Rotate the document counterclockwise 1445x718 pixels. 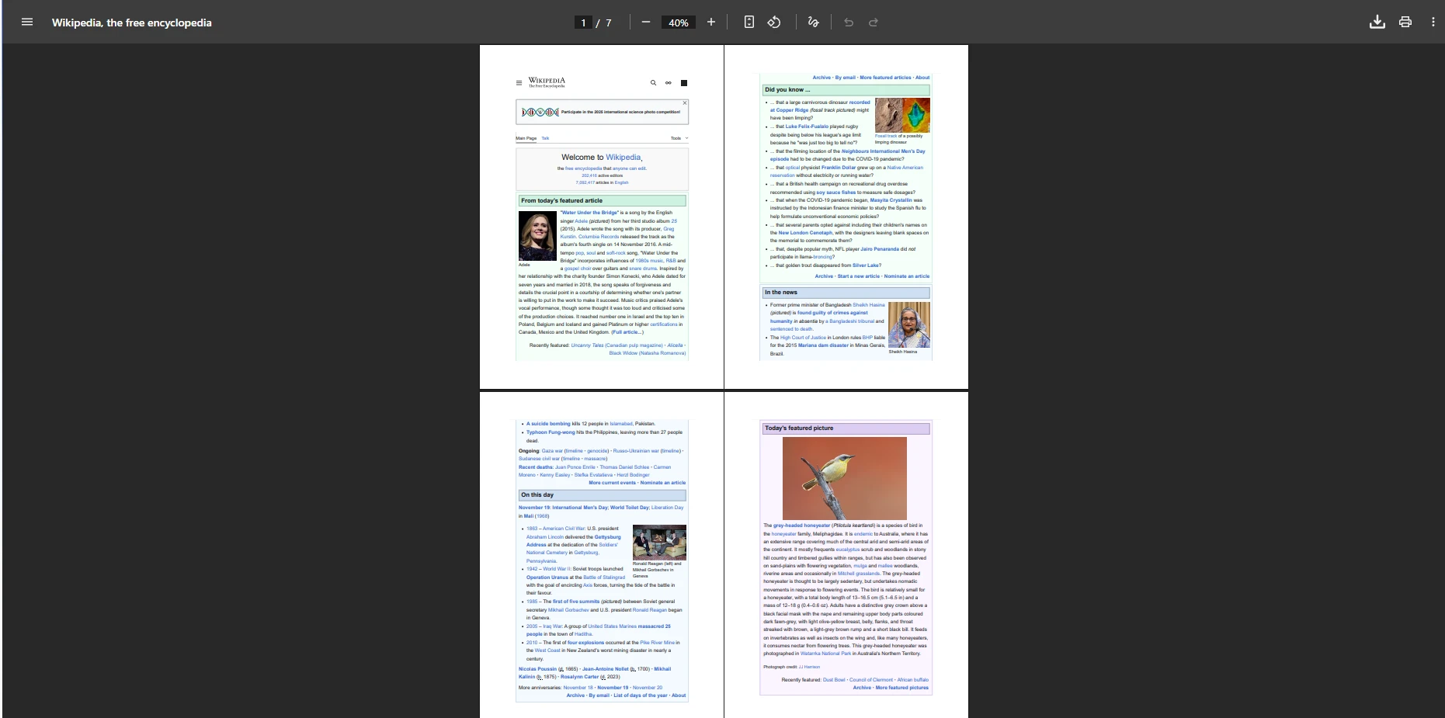(774, 22)
